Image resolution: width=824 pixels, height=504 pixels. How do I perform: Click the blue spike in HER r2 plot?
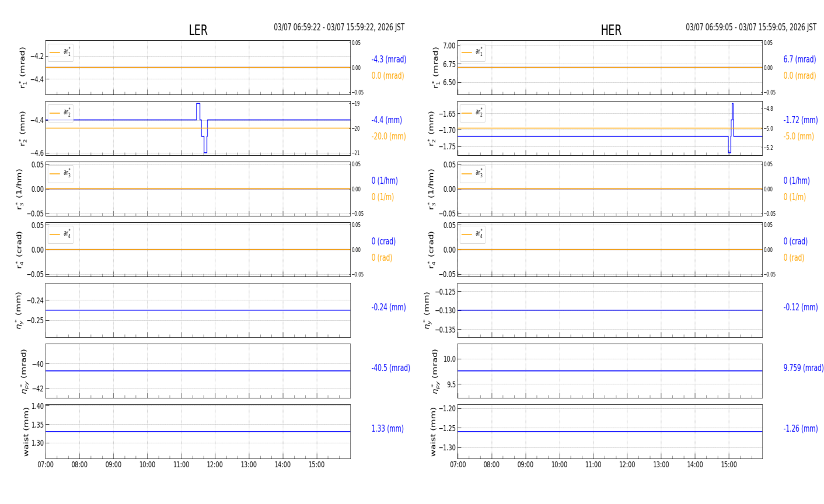click(x=732, y=111)
